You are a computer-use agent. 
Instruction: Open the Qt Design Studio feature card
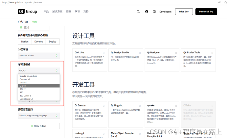pos(126,60)
